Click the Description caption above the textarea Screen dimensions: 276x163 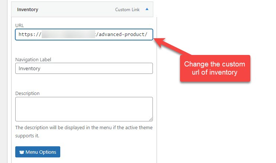[28, 93]
